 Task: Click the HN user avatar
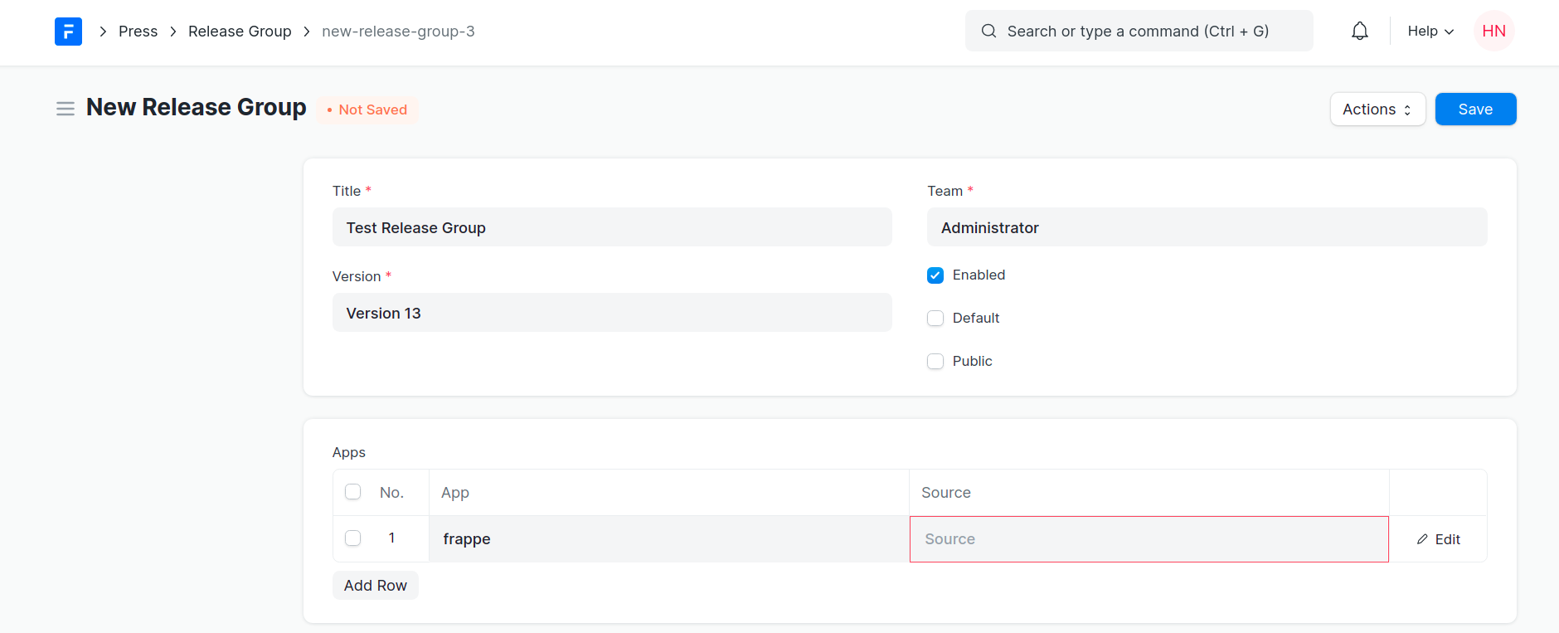tap(1493, 32)
